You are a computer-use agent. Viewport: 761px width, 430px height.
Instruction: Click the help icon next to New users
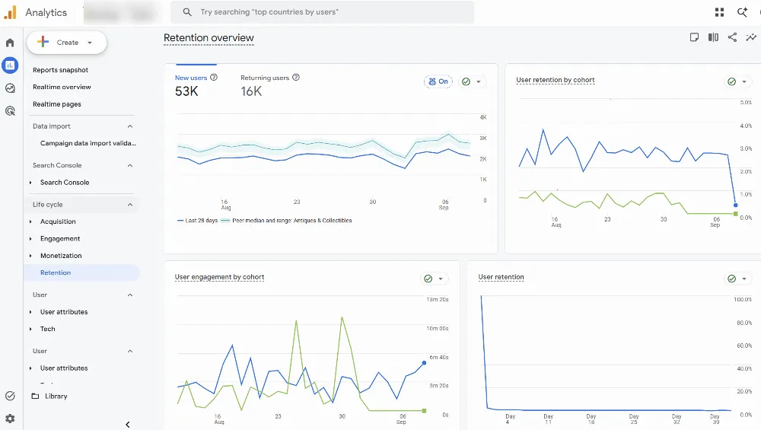pos(214,77)
